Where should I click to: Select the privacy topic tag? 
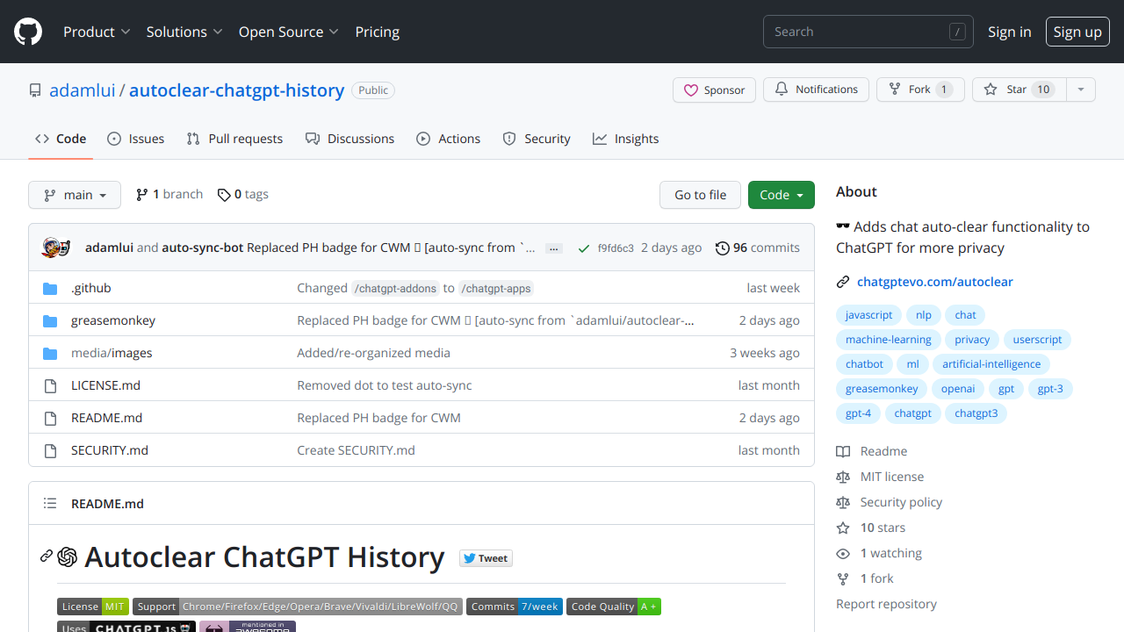[x=972, y=340]
